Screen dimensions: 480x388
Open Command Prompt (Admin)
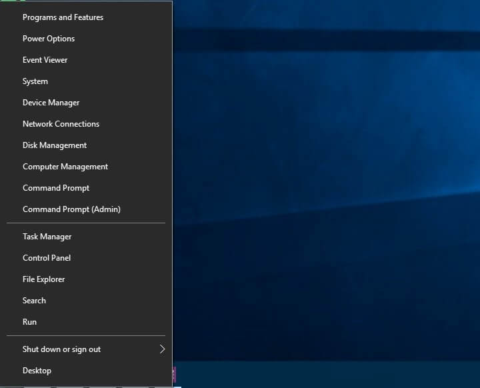click(x=71, y=209)
